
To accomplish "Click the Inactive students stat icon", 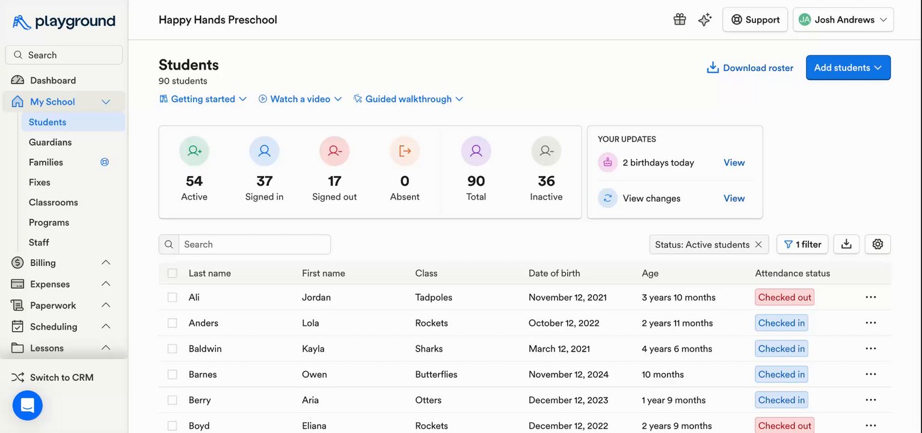I will pyautogui.click(x=546, y=152).
